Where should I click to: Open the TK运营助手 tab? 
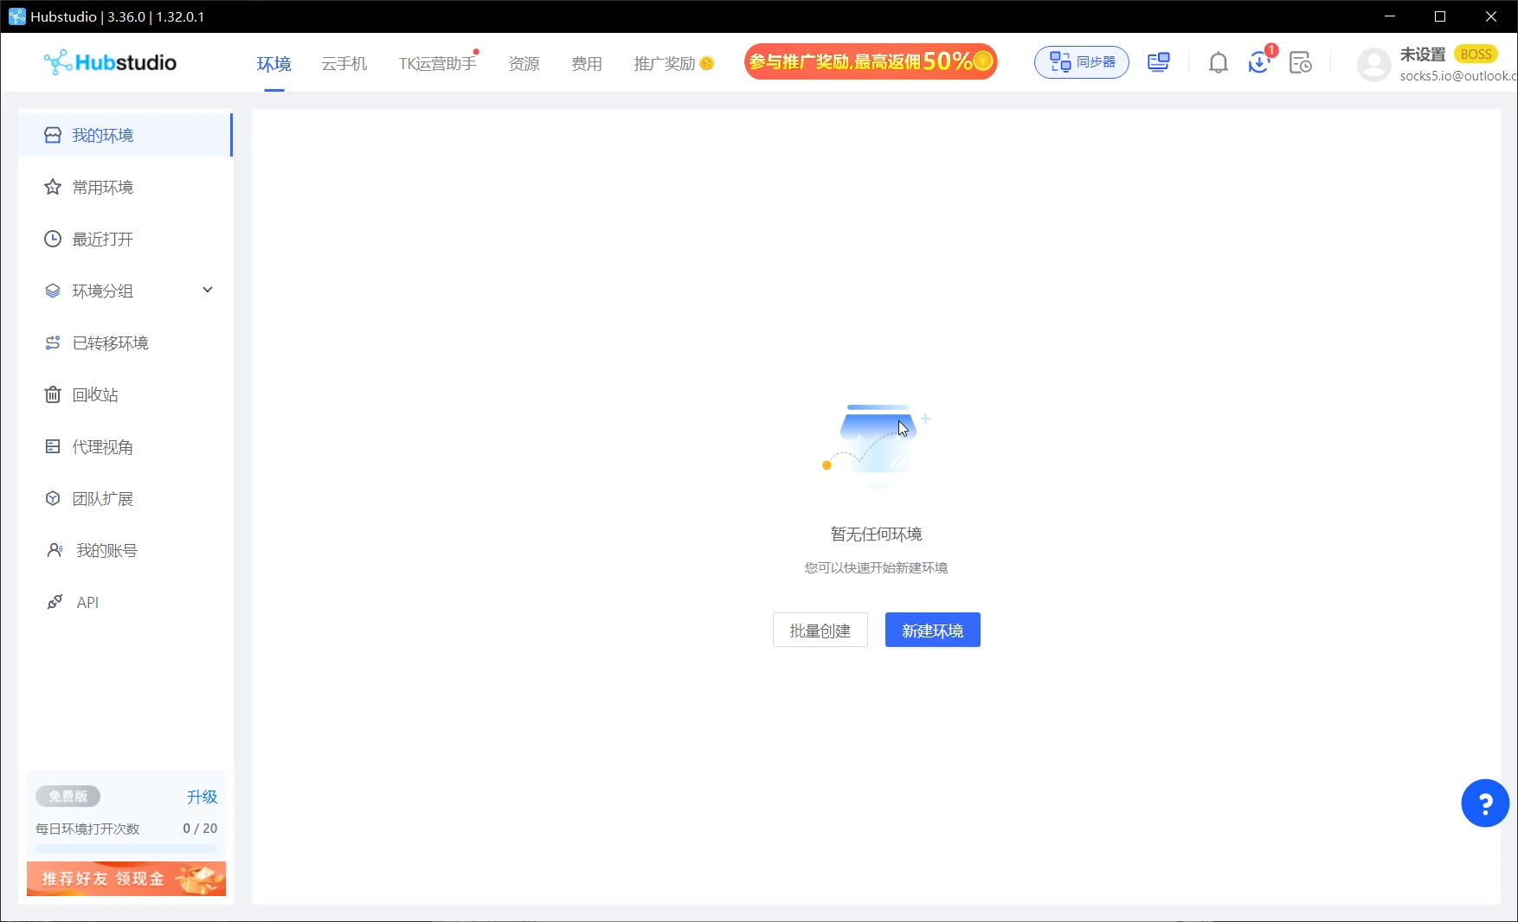coord(438,64)
